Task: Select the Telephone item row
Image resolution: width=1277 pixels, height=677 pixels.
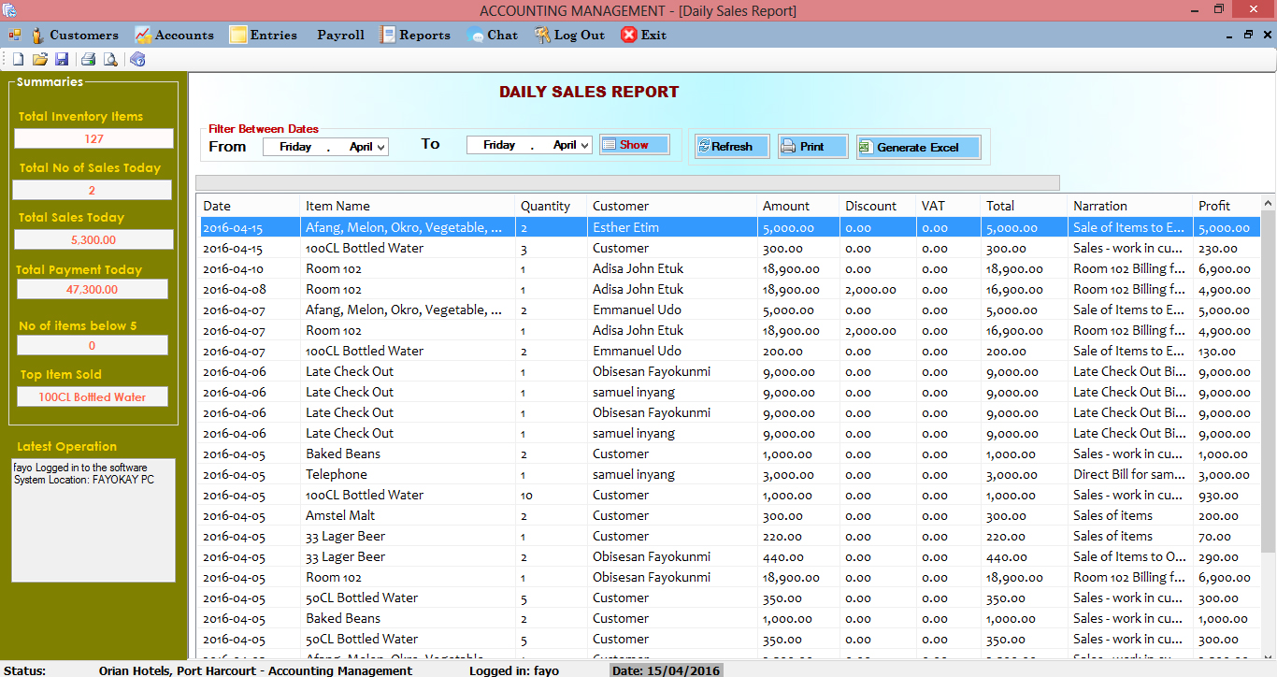Action: (728, 474)
